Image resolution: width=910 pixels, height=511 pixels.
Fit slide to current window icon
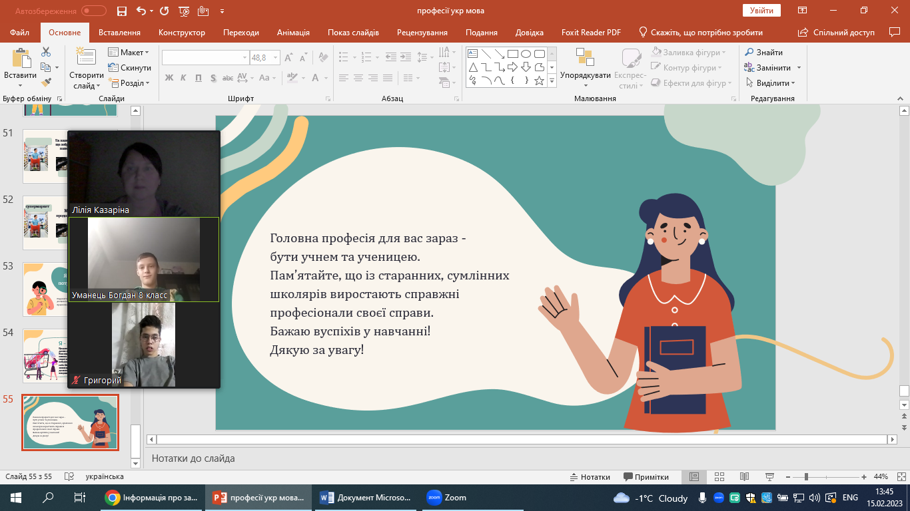pyautogui.click(x=900, y=477)
